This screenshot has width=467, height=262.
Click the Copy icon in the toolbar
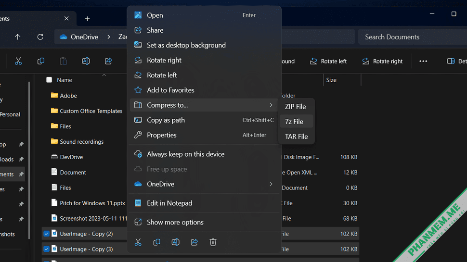click(41, 61)
